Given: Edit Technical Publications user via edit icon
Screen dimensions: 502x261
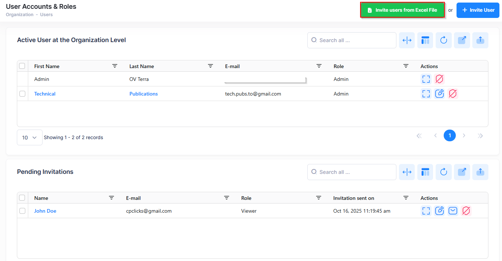Looking at the screenshot, I should 439,94.
